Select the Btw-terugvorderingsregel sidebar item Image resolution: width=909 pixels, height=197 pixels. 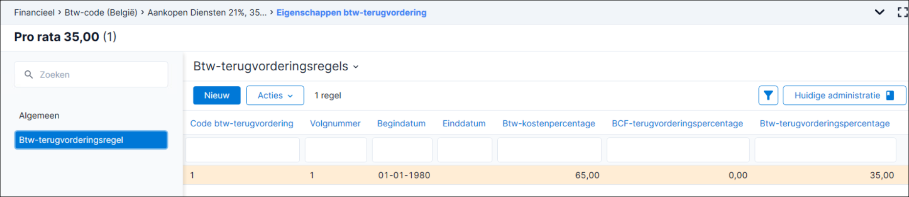pyautogui.click(x=91, y=140)
